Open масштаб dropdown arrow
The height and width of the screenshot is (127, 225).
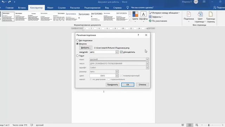pos(117,52)
